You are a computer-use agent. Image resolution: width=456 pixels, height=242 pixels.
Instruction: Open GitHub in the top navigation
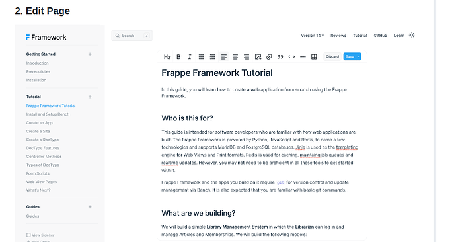click(x=381, y=36)
